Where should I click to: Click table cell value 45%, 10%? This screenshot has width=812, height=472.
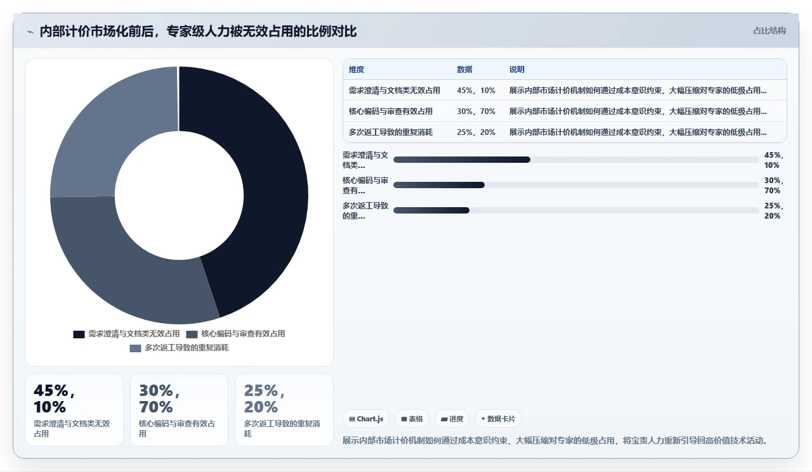pos(476,91)
